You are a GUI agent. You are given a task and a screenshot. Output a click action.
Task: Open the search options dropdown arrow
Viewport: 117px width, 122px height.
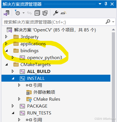[x=113, y=22]
